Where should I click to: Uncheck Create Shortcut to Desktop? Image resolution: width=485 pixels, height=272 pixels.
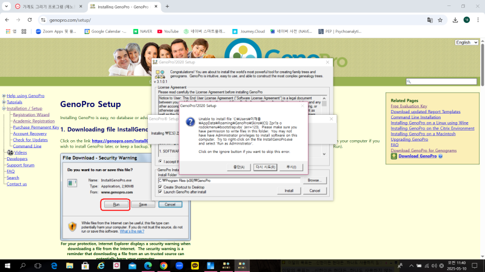[160, 187]
